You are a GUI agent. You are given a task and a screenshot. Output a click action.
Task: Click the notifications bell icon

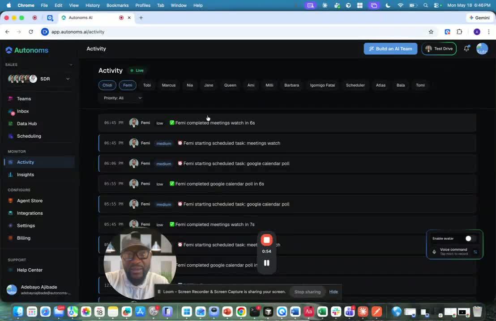[466, 49]
